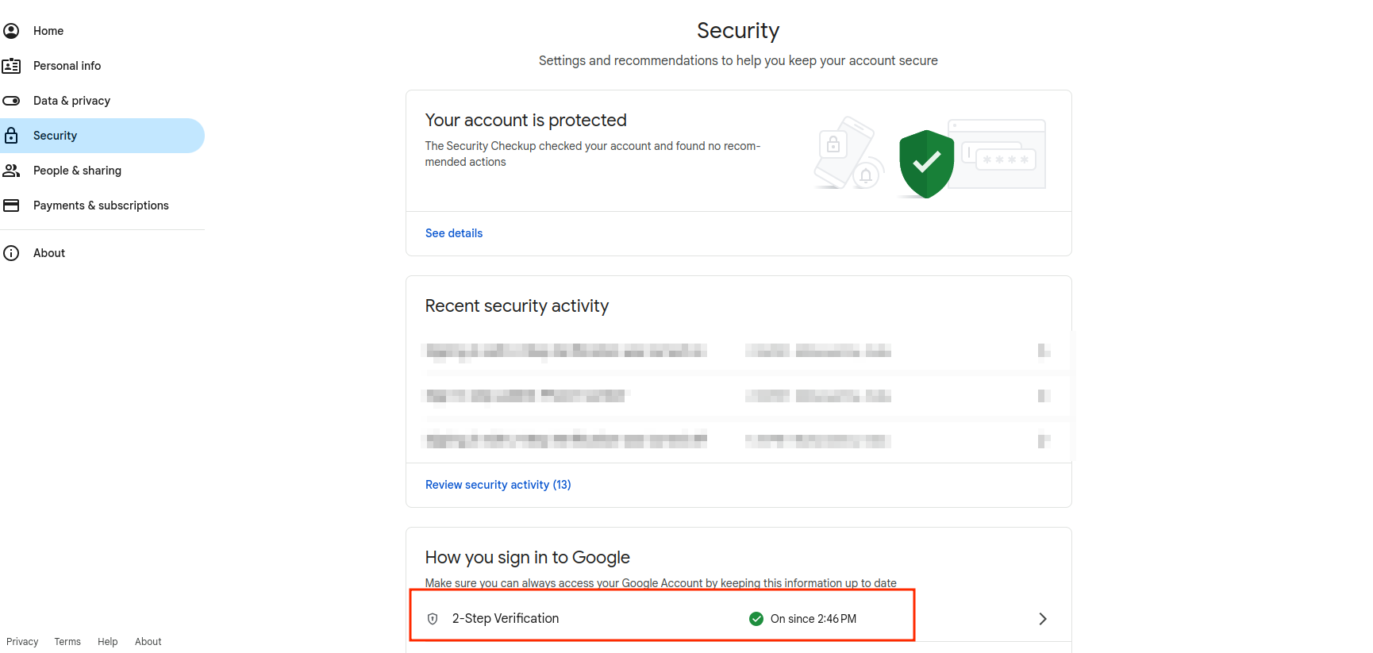The height and width of the screenshot is (653, 1373).
Task: Click the Home account circle icon
Action: tap(11, 31)
